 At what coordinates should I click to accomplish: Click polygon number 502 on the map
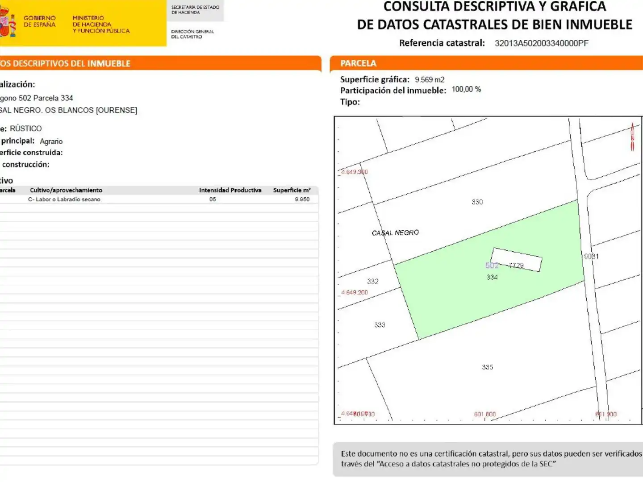(492, 266)
